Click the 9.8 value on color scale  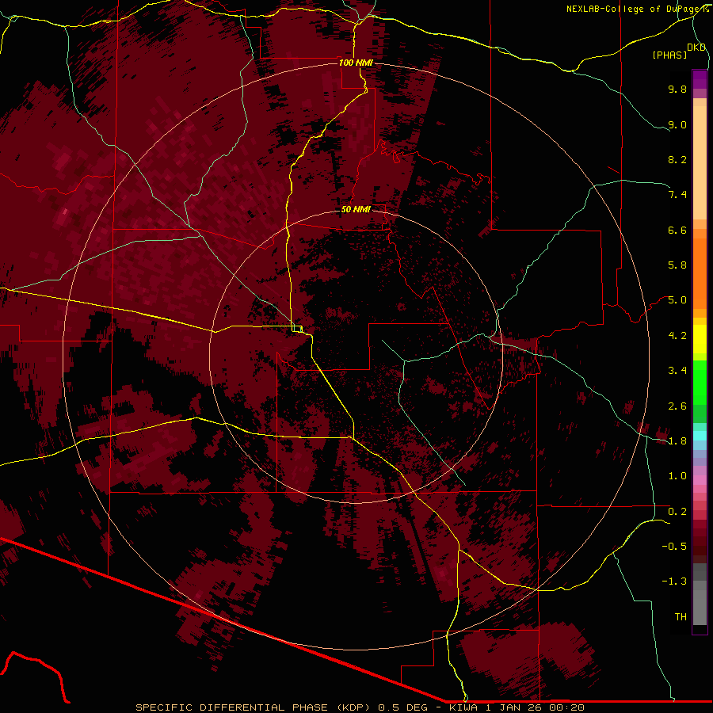pos(677,89)
